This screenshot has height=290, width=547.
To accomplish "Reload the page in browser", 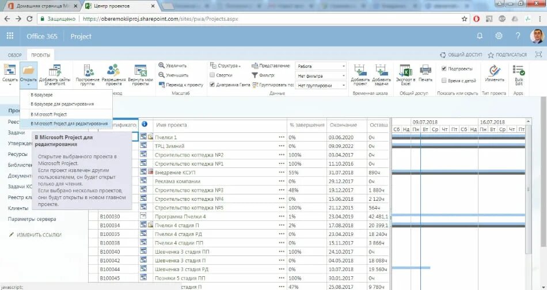I will 29,19.
